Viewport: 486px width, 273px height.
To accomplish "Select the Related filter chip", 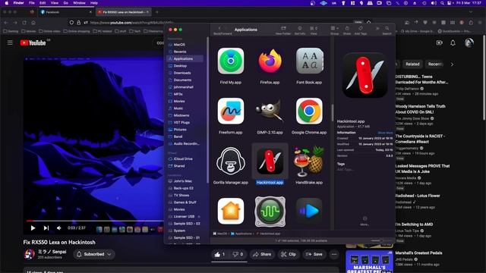I will tap(412, 64).
